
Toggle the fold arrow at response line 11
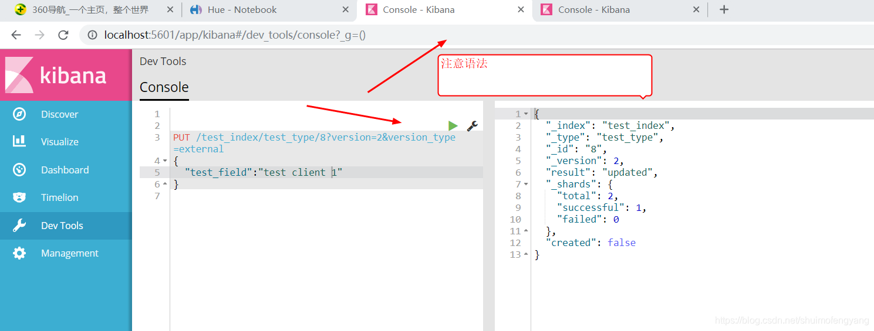point(526,231)
